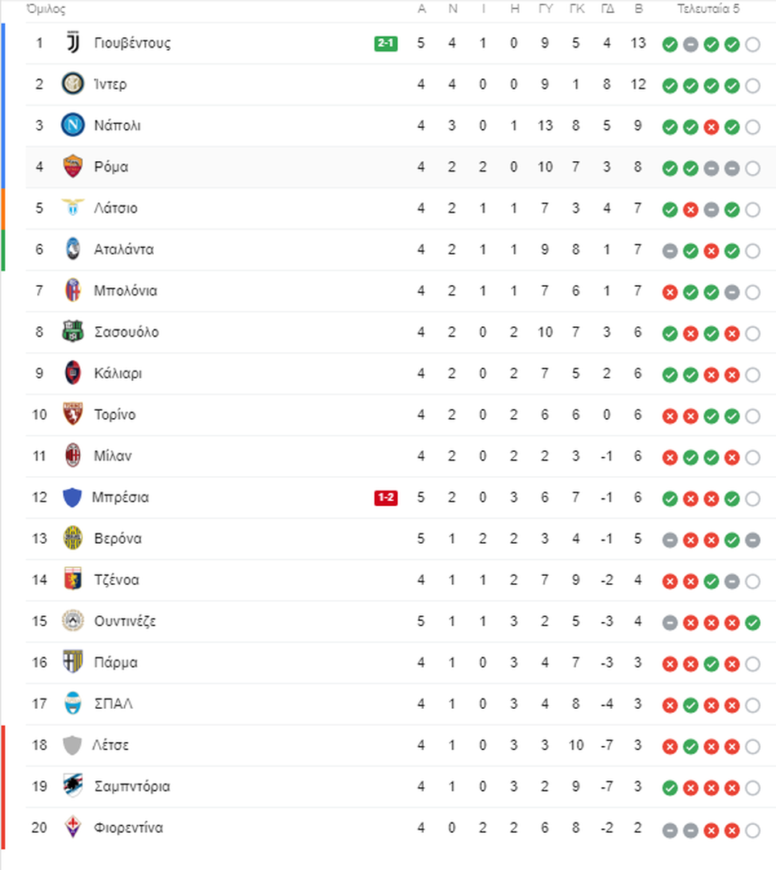Click the Τελευταία 5 column header

(x=708, y=9)
